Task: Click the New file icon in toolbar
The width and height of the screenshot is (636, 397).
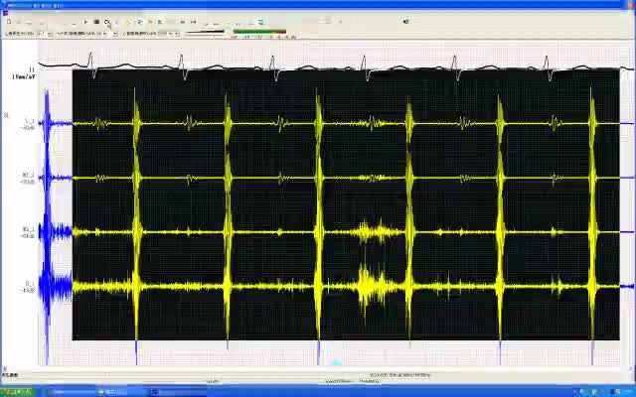Action: (x=8, y=22)
